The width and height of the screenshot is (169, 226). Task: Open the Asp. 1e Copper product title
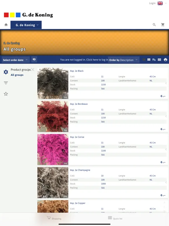[x=77, y=203]
